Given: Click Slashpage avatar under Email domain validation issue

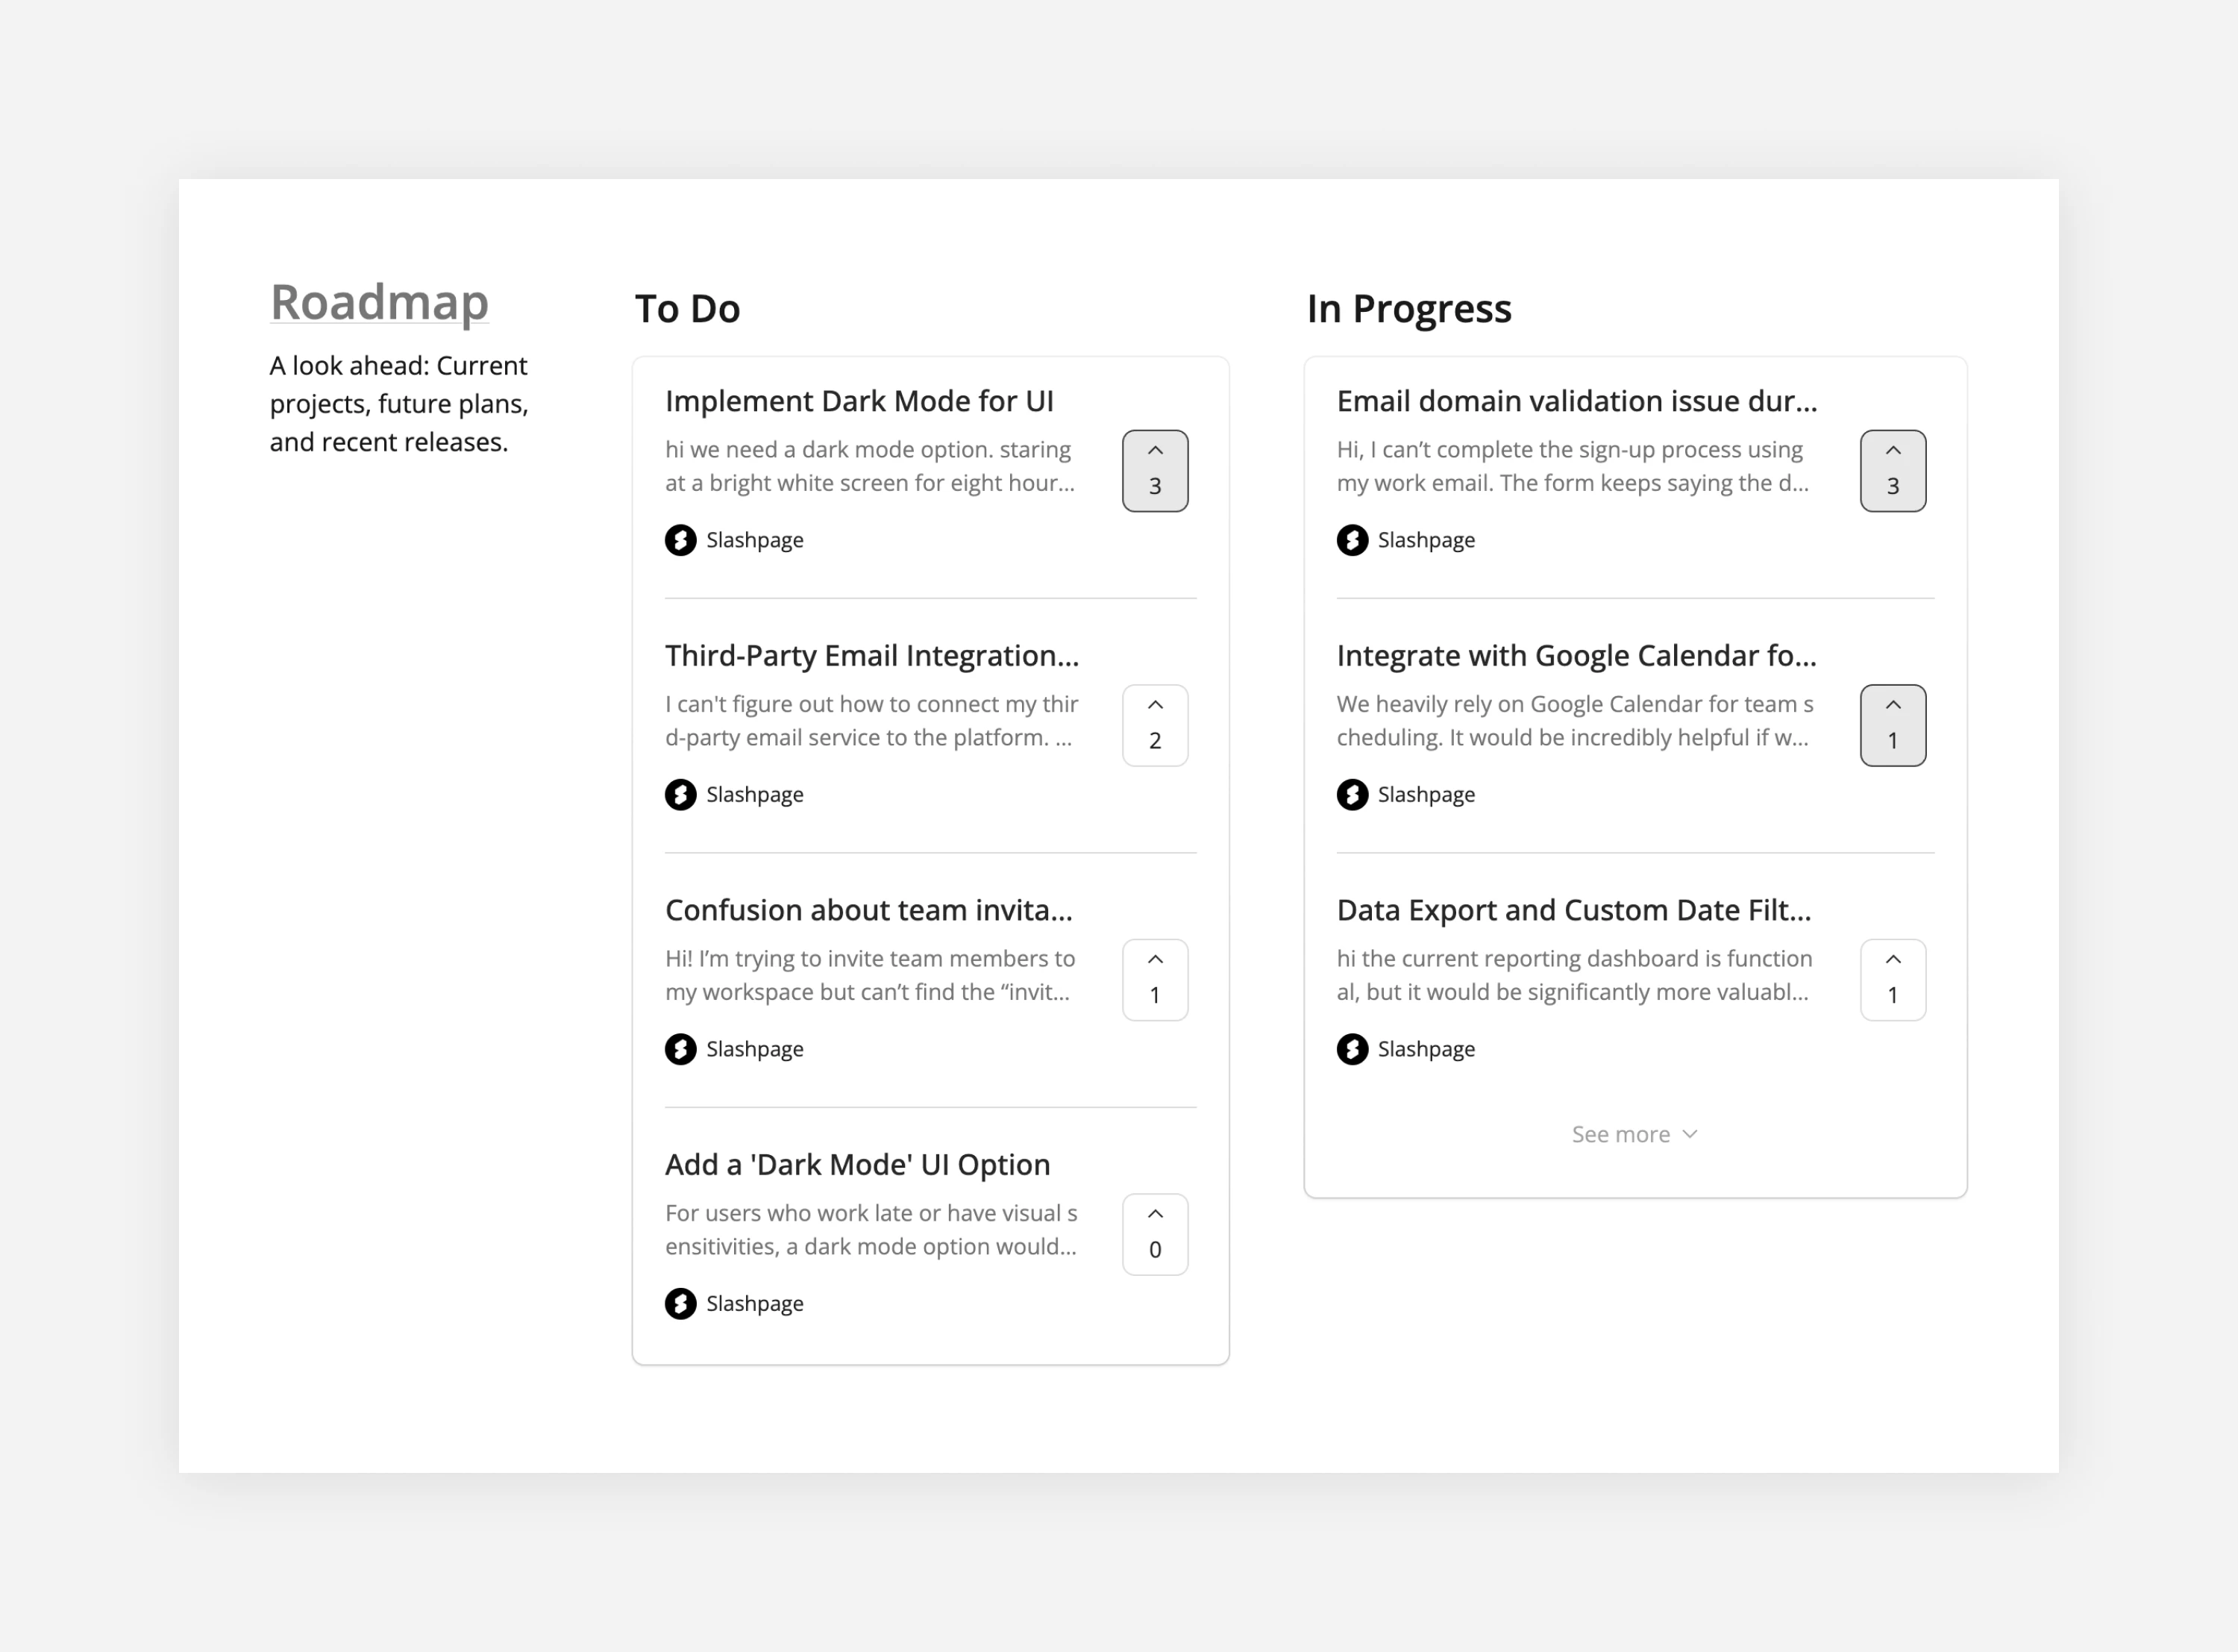Looking at the screenshot, I should [x=1352, y=540].
